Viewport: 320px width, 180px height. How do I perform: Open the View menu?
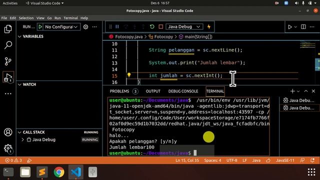tap(40, 18)
